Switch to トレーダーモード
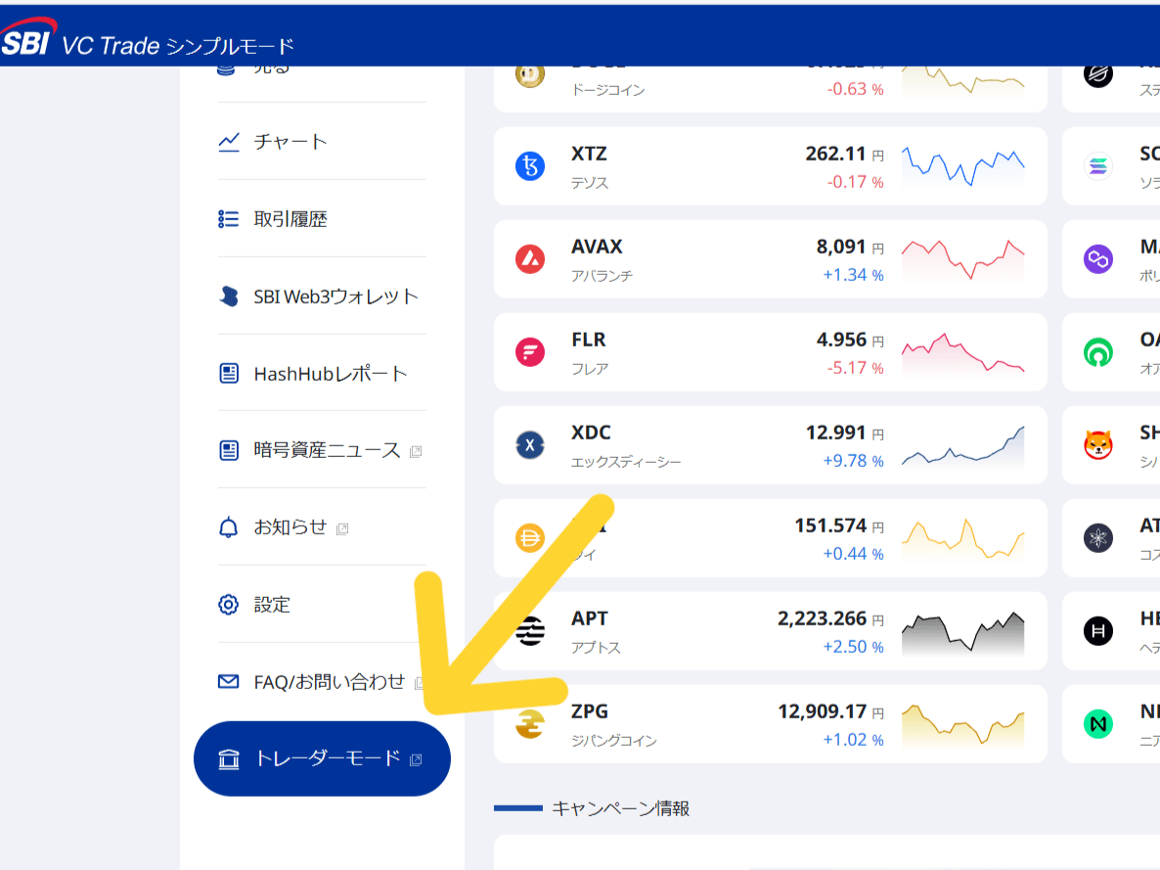1160x870 pixels. tap(321, 758)
